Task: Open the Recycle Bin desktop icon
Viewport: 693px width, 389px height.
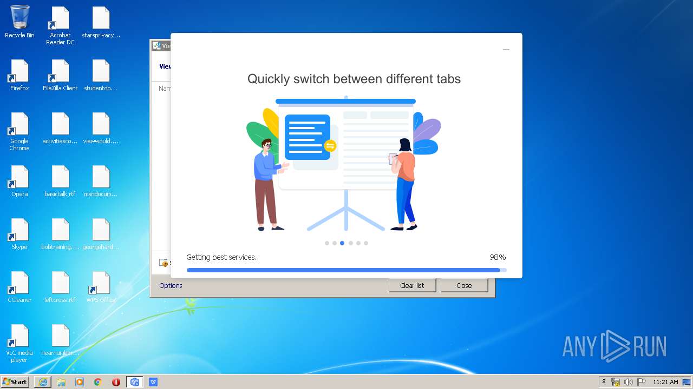Action: point(19,22)
